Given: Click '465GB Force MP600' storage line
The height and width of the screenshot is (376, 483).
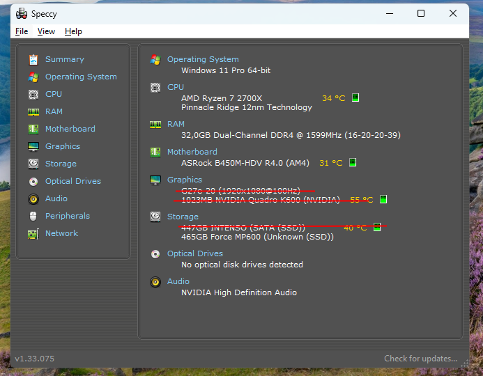Looking at the screenshot, I should click(x=257, y=237).
